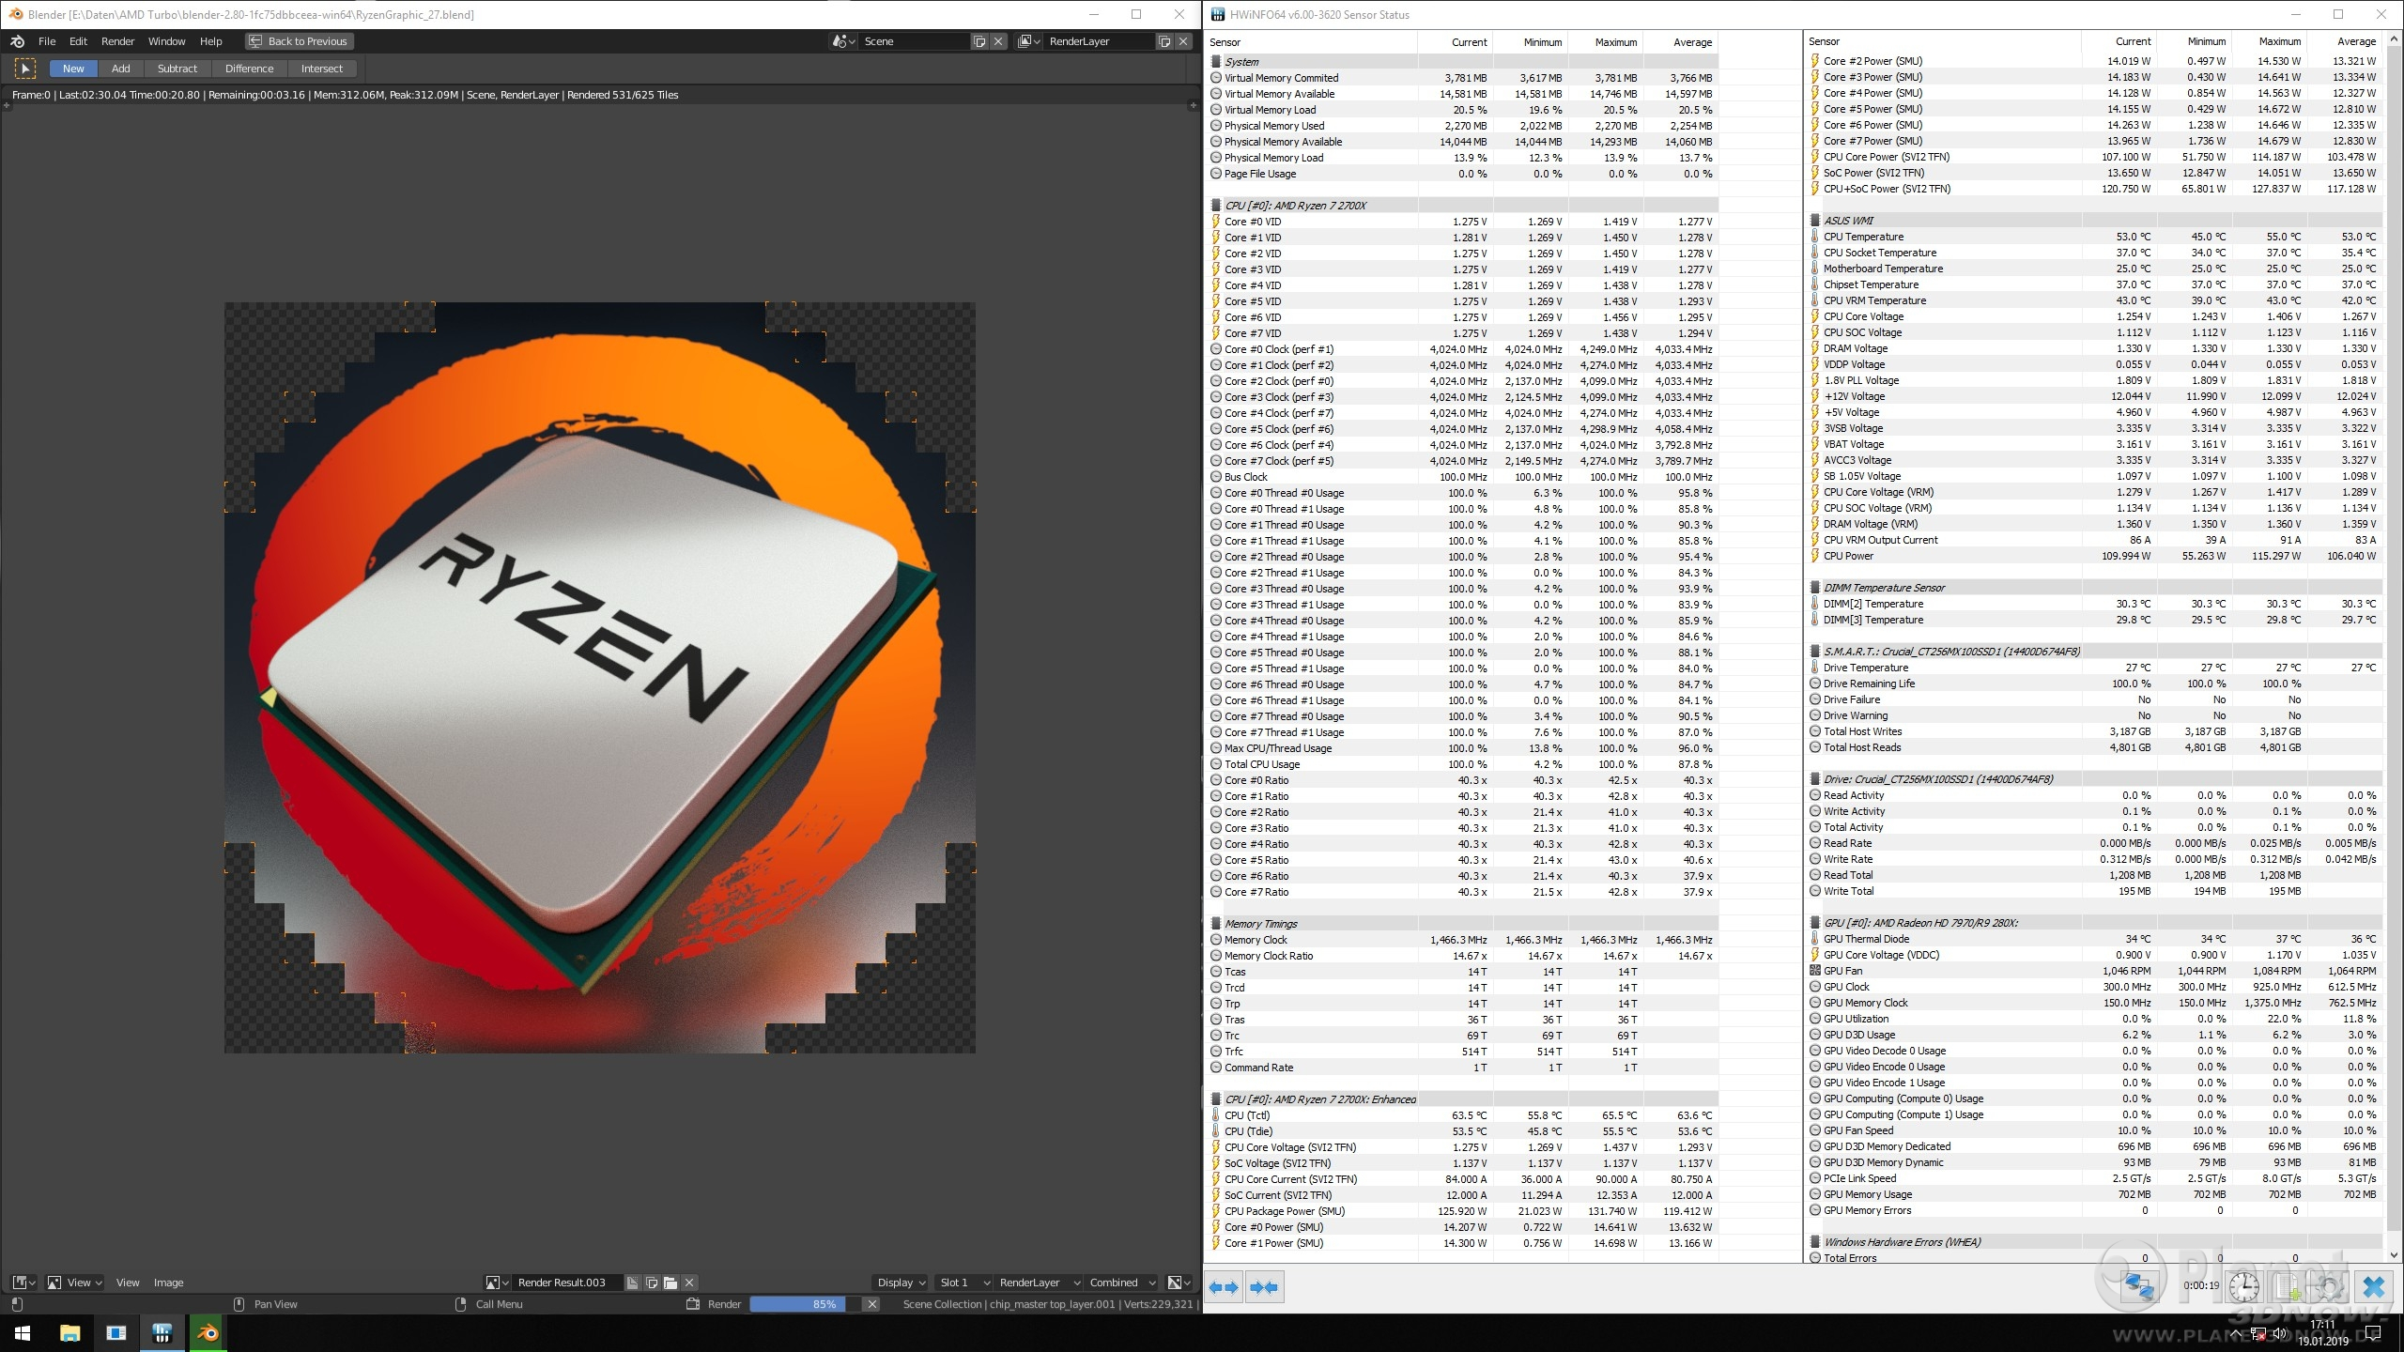Screen dimensions: 2404x1352
Task: Click the Render Result.003 image name field
Action: pos(567,1283)
